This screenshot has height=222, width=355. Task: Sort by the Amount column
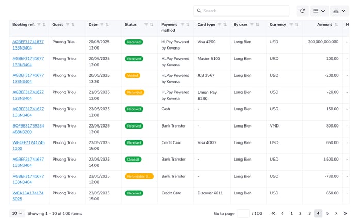(336, 24)
